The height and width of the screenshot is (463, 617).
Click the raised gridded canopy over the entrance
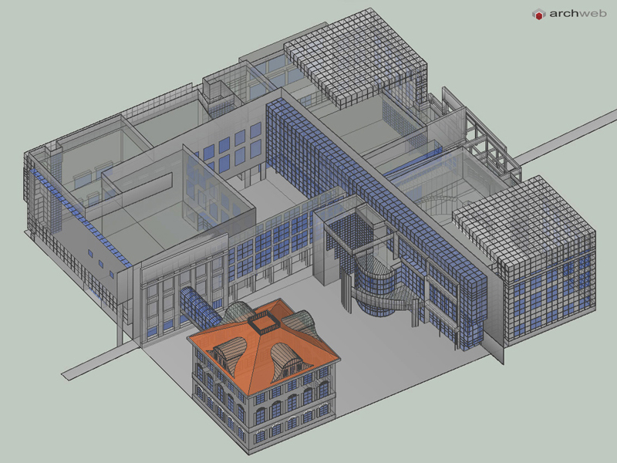(349, 230)
